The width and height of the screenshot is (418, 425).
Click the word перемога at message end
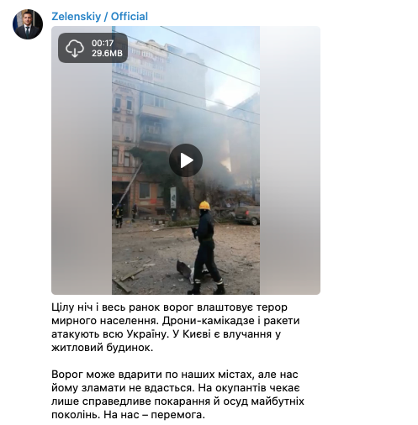(177, 415)
